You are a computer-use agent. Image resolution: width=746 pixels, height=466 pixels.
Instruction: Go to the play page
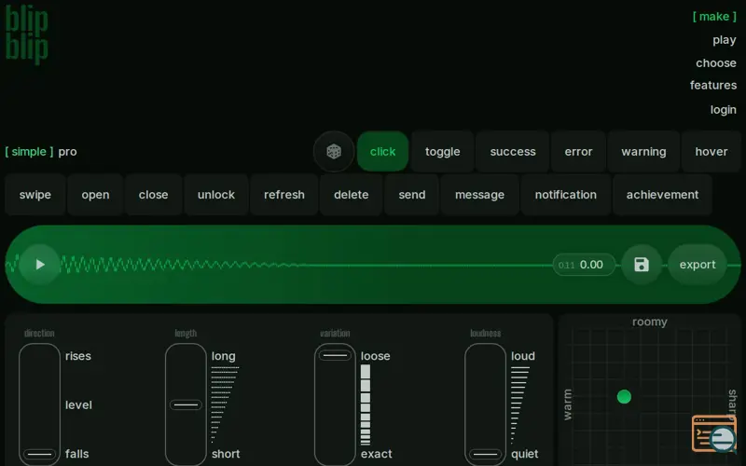pyautogui.click(x=725, y=40)
